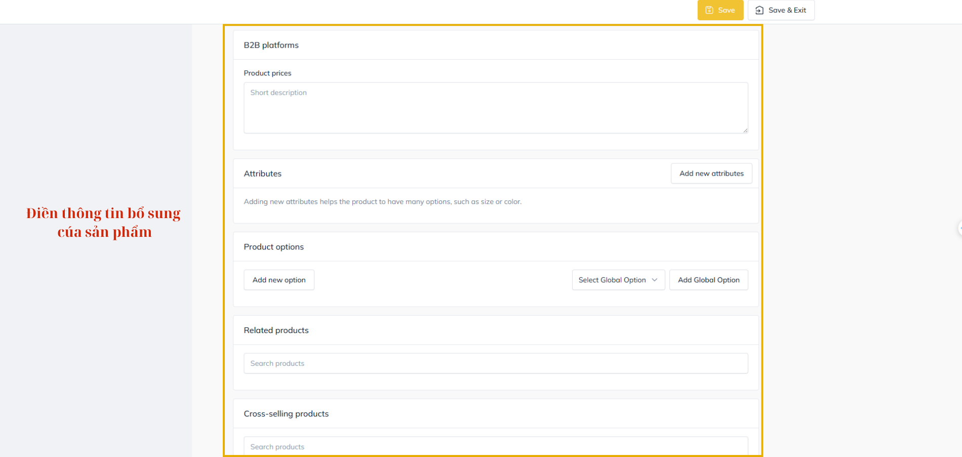Open the Select Global Option dropdown

(618, 280)
